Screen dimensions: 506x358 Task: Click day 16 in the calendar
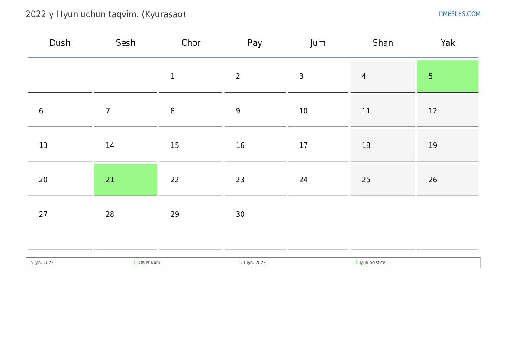pos(255,145)
